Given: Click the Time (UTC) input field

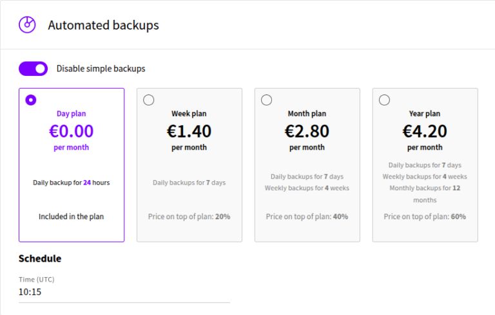Looking at the screenshot, I should click(x=124, y=292).
